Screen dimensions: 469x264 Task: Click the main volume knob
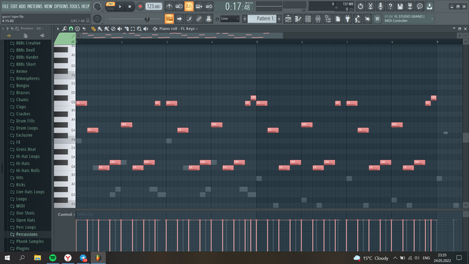click(97, 6)
